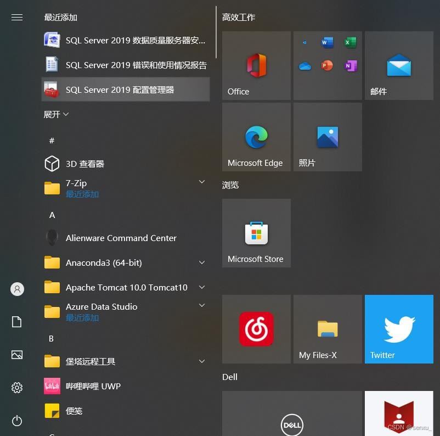The height and width of the screenshot is (436, 440).
Task: Open PowerPoint from the Office apps tile
Action: point(327,65)
